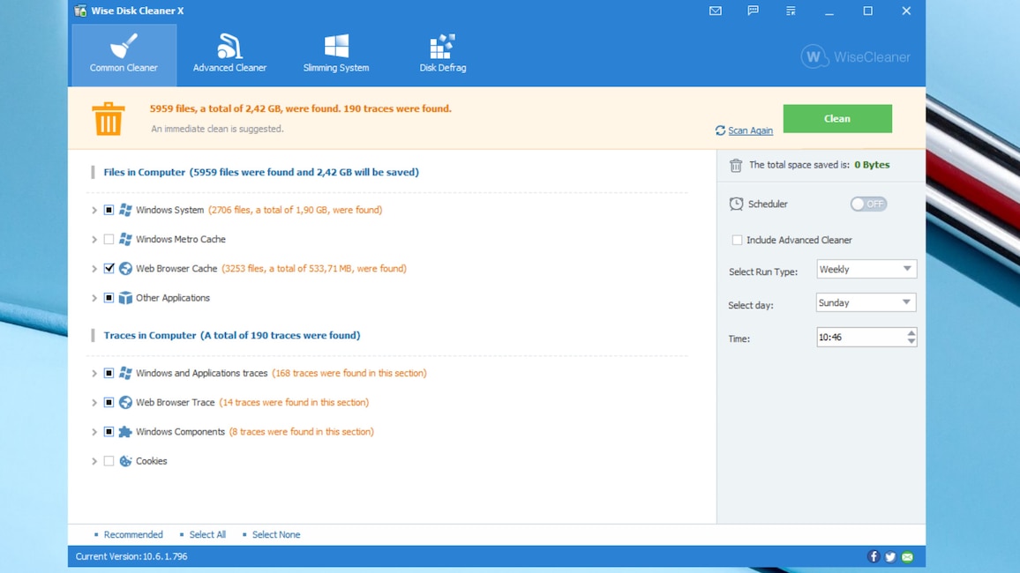Click the Windows System flag icon
Image resolution: width=1020 pixels, height=573 pixels.
click(125, 210)
